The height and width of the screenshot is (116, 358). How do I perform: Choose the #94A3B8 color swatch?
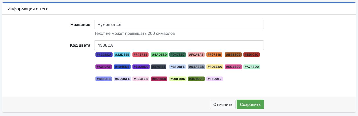[197, 67]
